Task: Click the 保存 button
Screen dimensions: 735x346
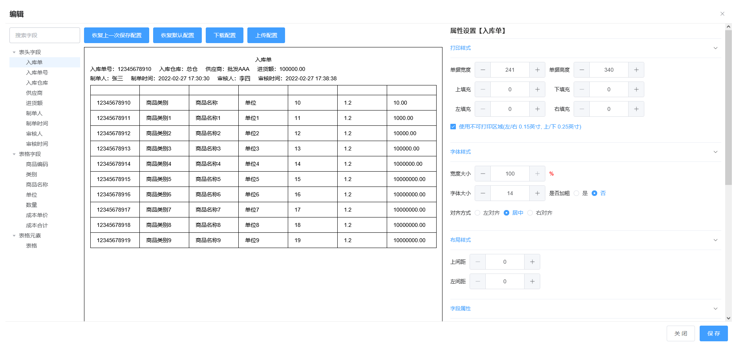Action: [x=713, y=333]
